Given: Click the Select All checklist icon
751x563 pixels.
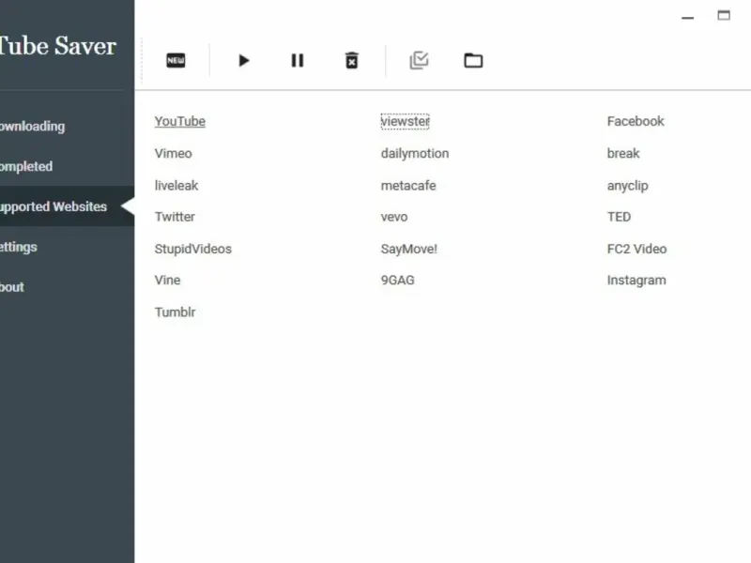Looking at the screenshot, I should pyautogui.click(x=419, y=61).
